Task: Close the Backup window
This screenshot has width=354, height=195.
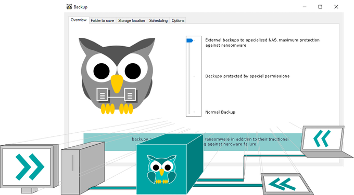Action: click(x=336, y=7)
